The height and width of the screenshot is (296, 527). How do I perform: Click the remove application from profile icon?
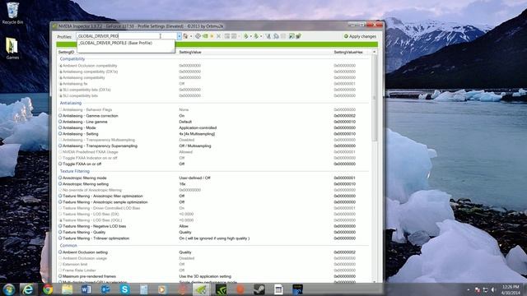tap(234, 36)
